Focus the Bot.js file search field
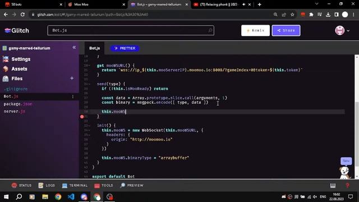The image size is (359, 202). [x=131, y=30]
